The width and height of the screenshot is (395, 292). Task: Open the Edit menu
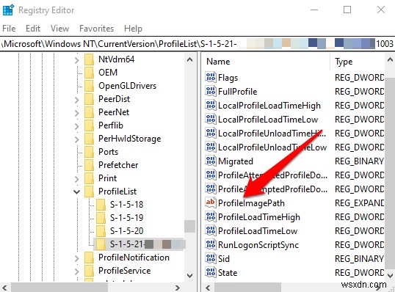tap(33, 29)
